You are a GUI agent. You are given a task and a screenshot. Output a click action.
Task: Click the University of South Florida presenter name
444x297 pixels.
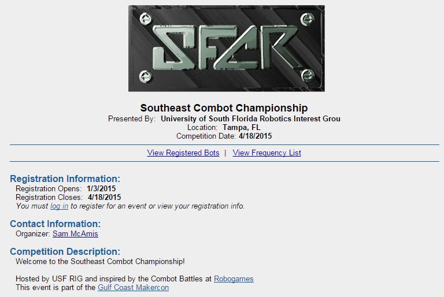pos(250,119)
